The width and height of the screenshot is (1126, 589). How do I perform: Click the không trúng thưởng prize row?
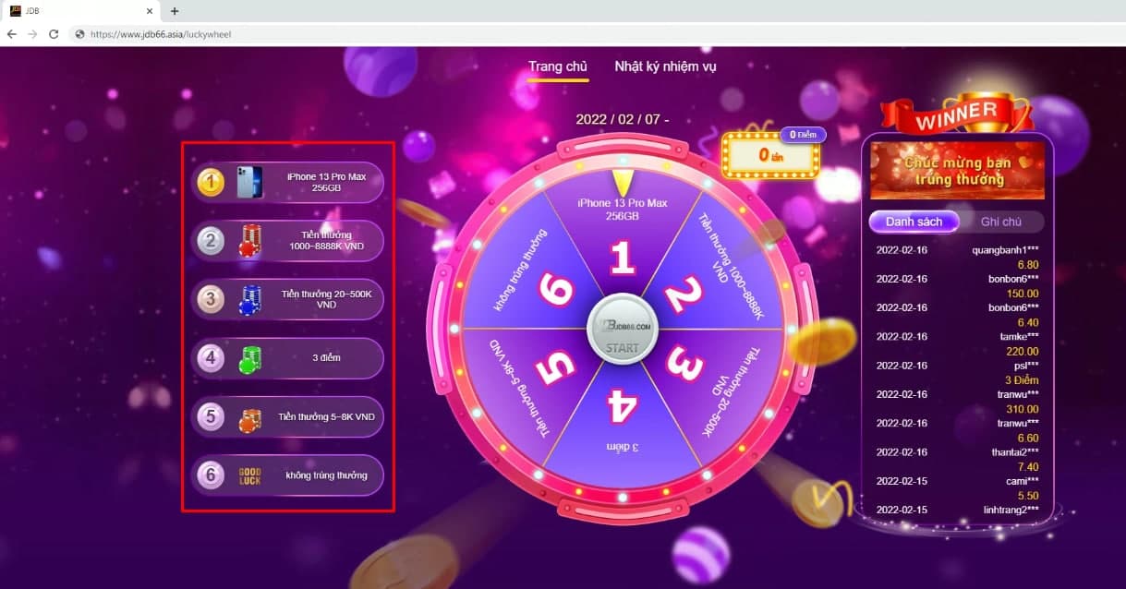pos(287,475)
